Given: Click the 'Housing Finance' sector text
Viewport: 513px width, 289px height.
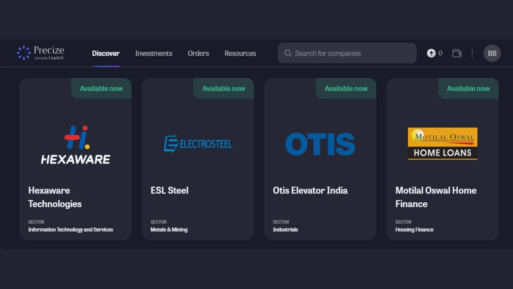Looking at the screenshot, I should (414, 230).
